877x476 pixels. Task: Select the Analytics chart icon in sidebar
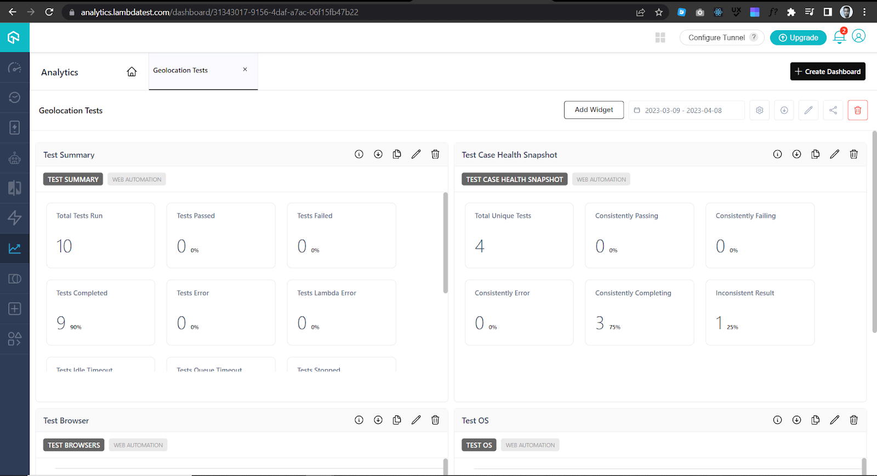click(15, 248)
